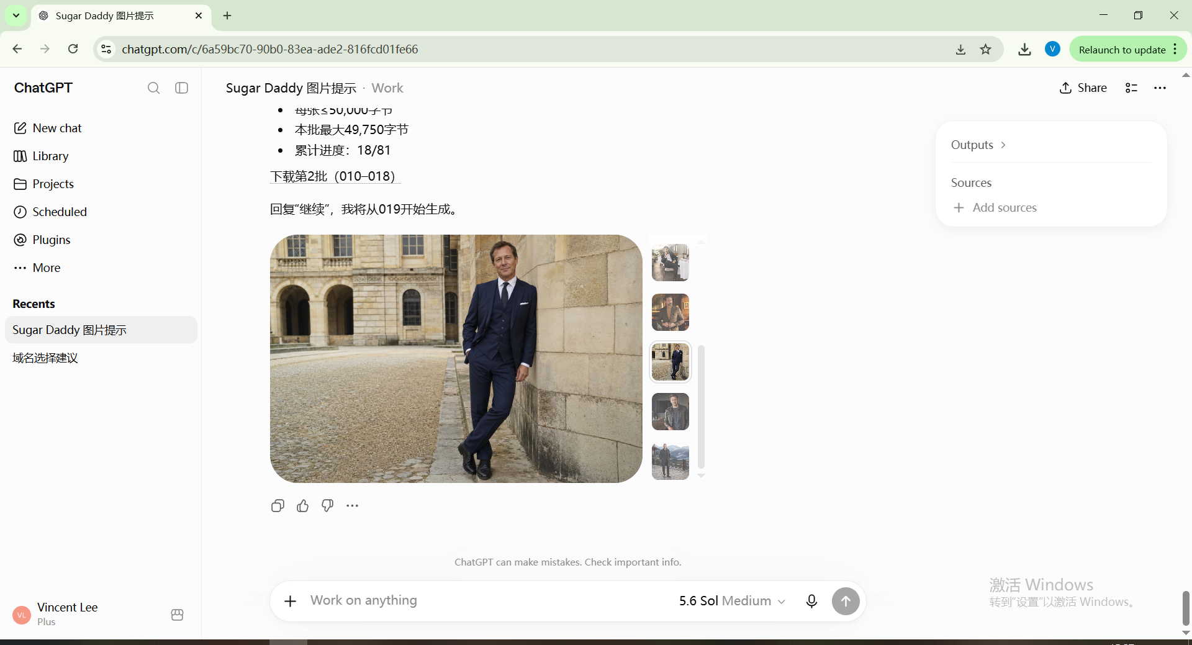This screenshot has height=645, width=1192.
Task: Click the plus attach button in the composer
Action: (x=290, y=601)
